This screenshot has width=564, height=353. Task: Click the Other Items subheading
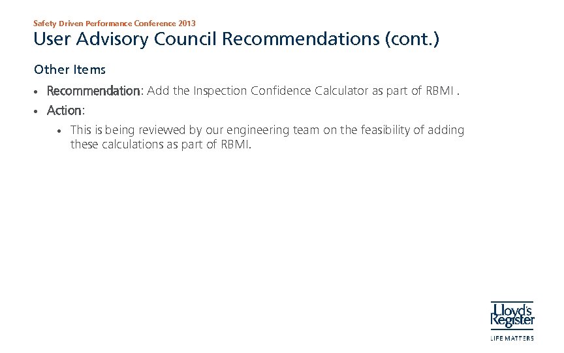pyautogui.click(x=69, y=69)
